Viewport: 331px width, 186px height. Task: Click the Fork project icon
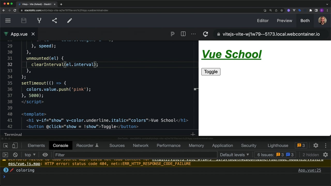tap(39, 21)
